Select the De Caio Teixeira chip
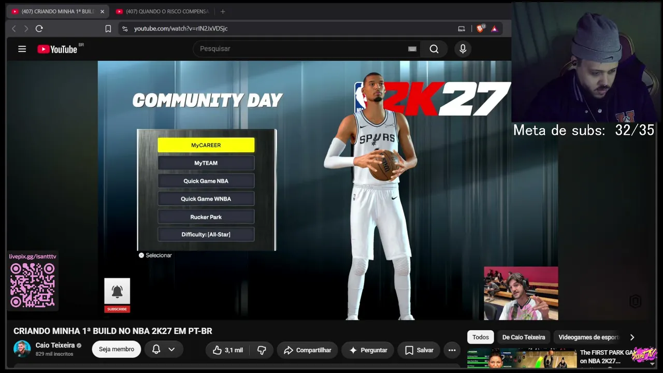Screen dimensions: 663x373 click(x=524, y=337)
